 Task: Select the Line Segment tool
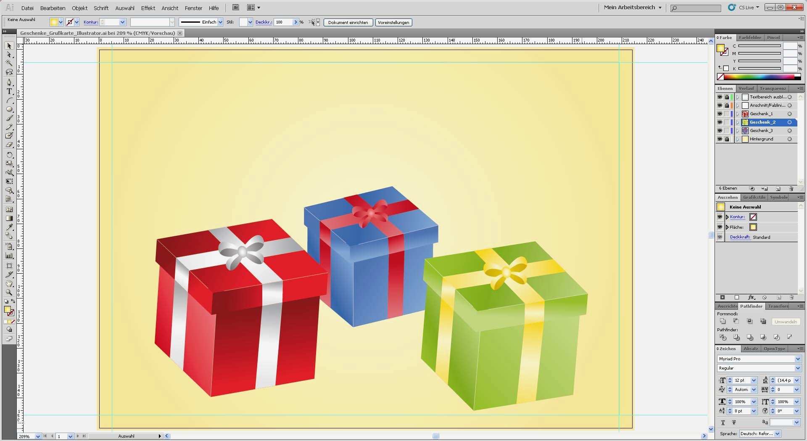tap(9, 100)
